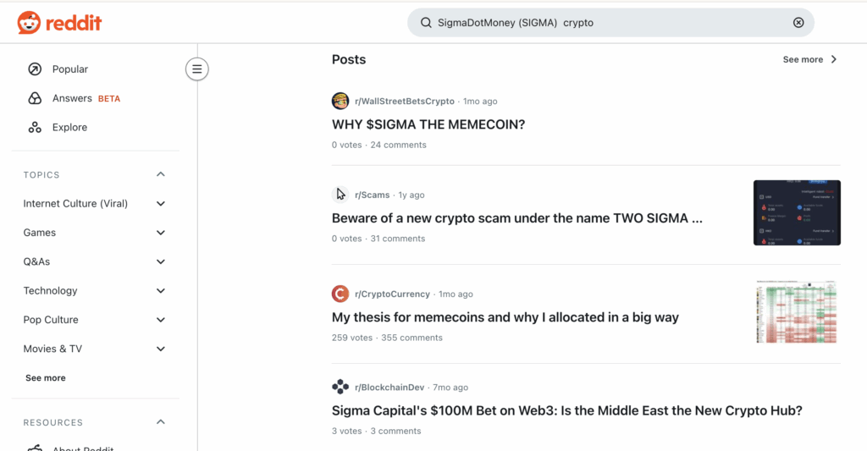Collapse the TOPICS section
Viewport: 867px width, 451px height.
(161, 174)
